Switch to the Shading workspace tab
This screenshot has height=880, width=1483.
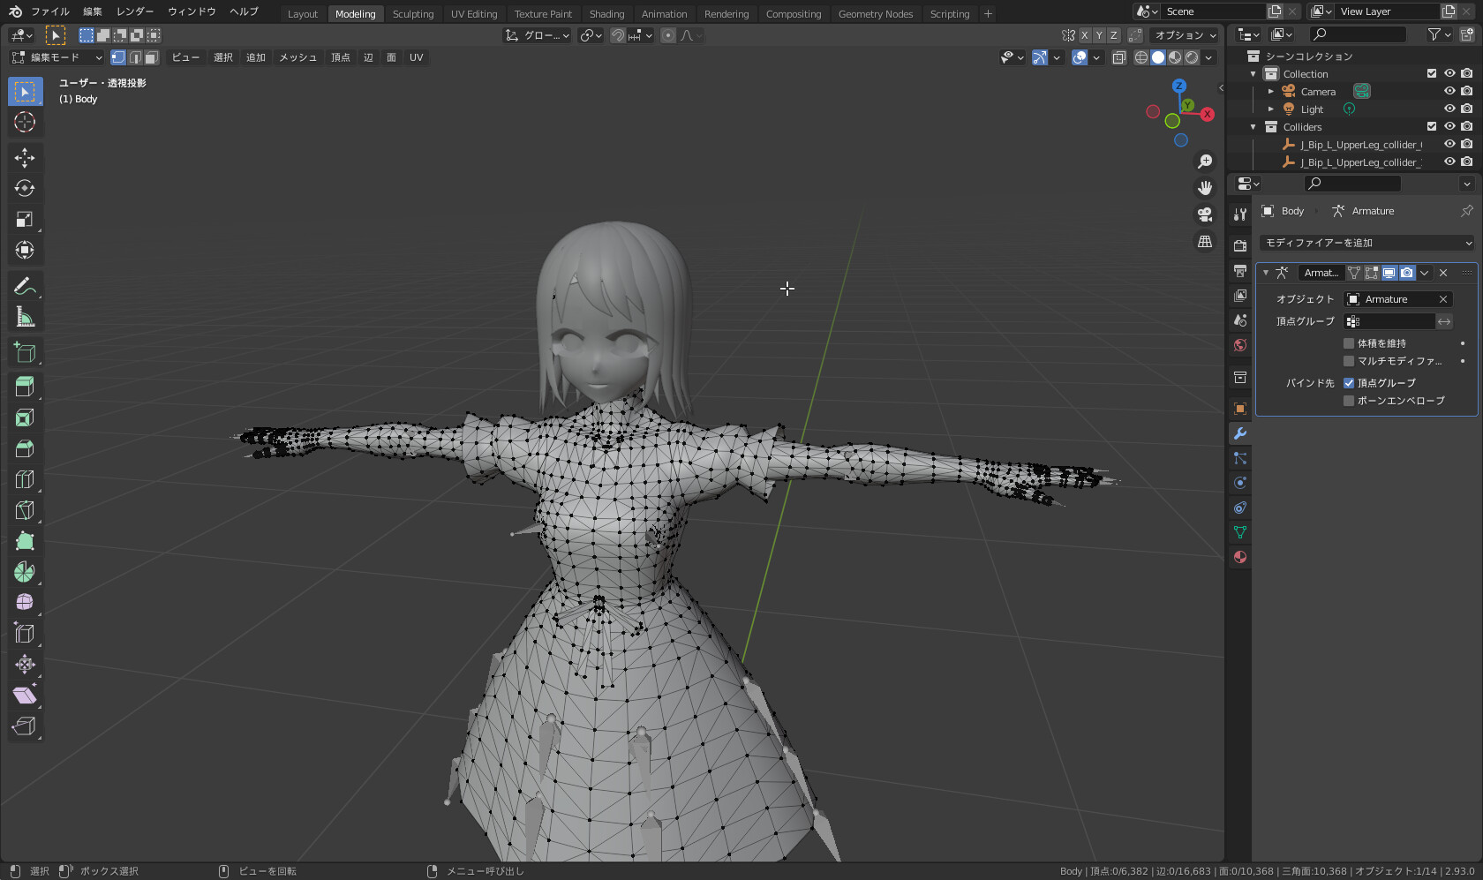coord(606,14)
